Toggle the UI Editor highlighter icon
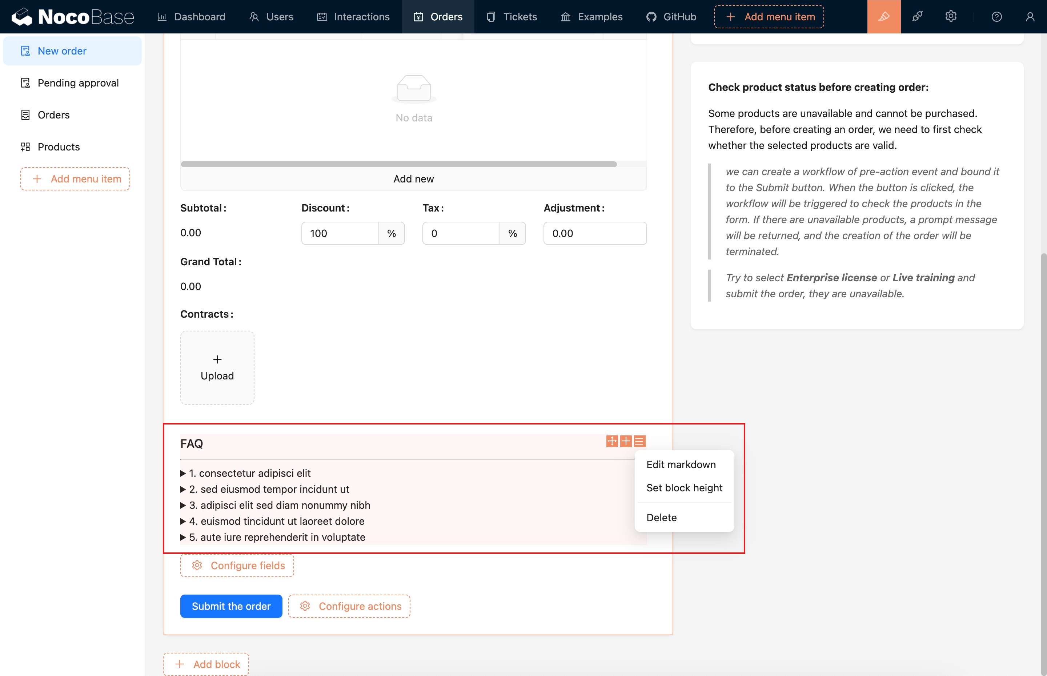The width and height of the screenshot is (1047, 676). [x=883, y=17]
